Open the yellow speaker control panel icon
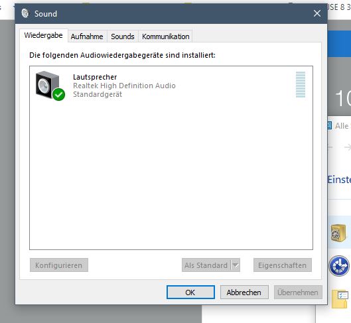 point(338,233)
